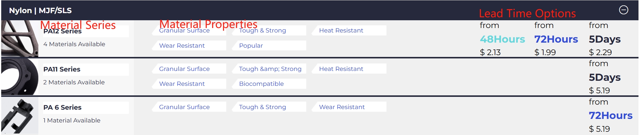Click PA12 Wear Resistant property tag

click(x=182, y=46)
